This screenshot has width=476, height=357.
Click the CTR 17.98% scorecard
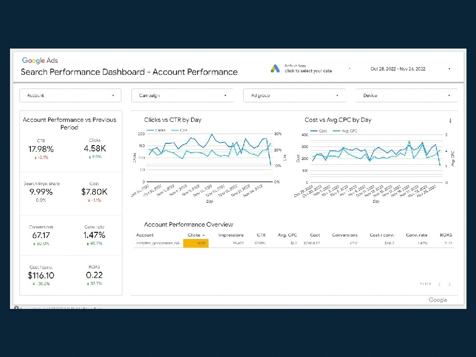pyautogui.click(x=41, y=149)
